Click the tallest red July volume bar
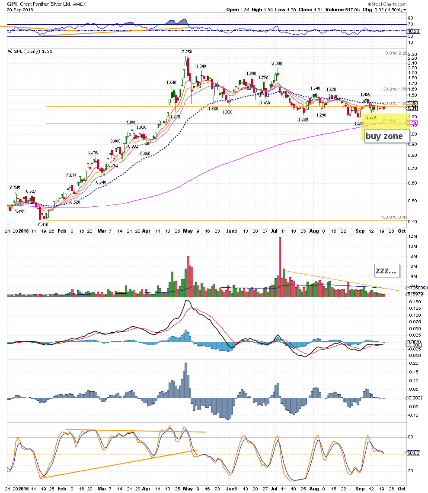 pos(280,264)
